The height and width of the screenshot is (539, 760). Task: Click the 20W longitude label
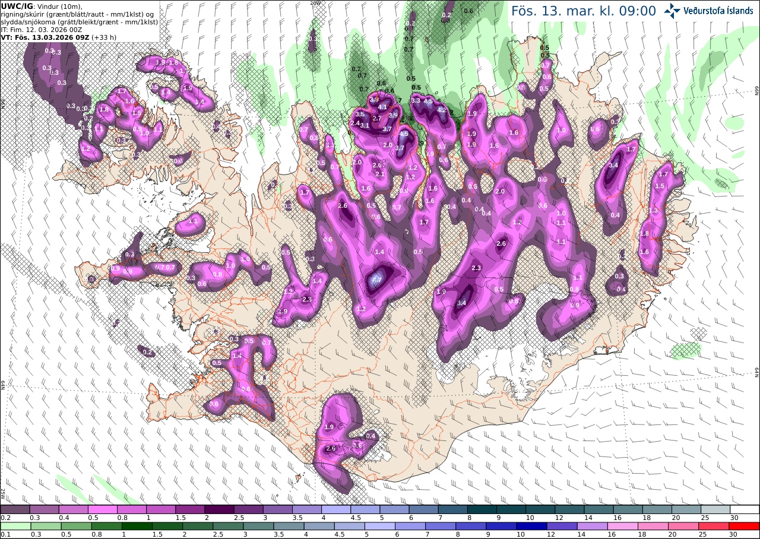[315, 3]
